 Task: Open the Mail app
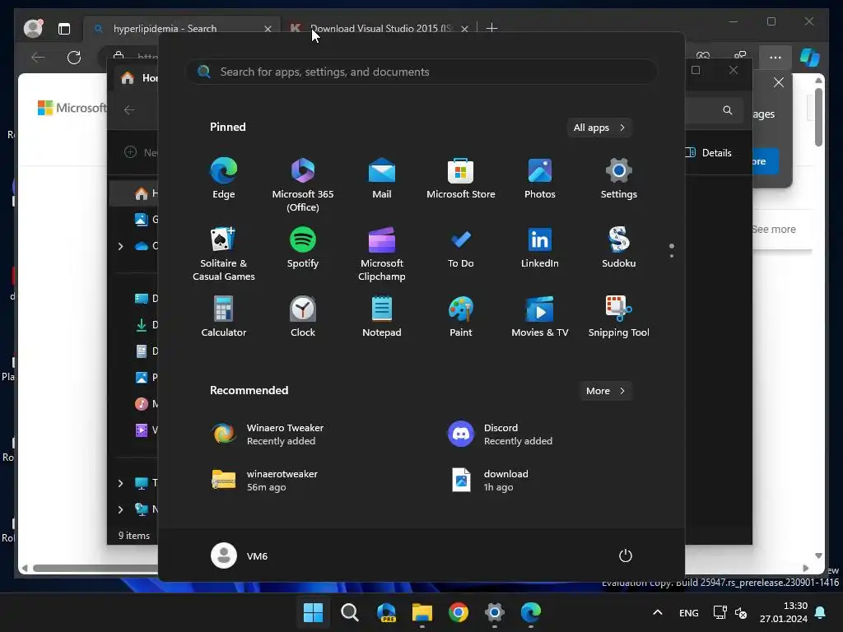(x=382, y=179)
